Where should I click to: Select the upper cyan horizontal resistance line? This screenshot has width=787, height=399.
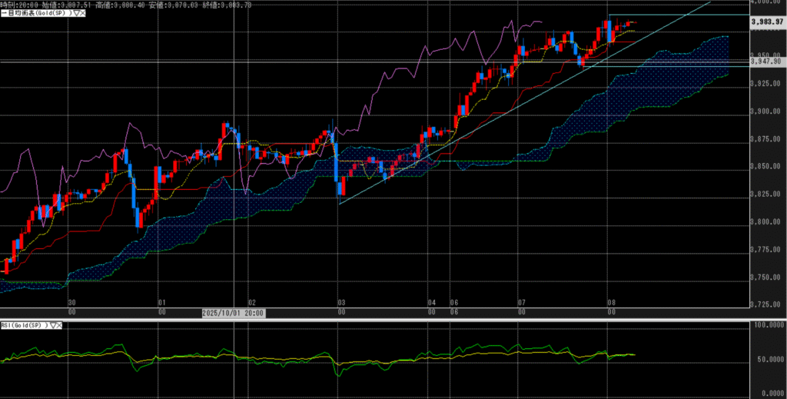pyautogui.click(x=676, y=15)
